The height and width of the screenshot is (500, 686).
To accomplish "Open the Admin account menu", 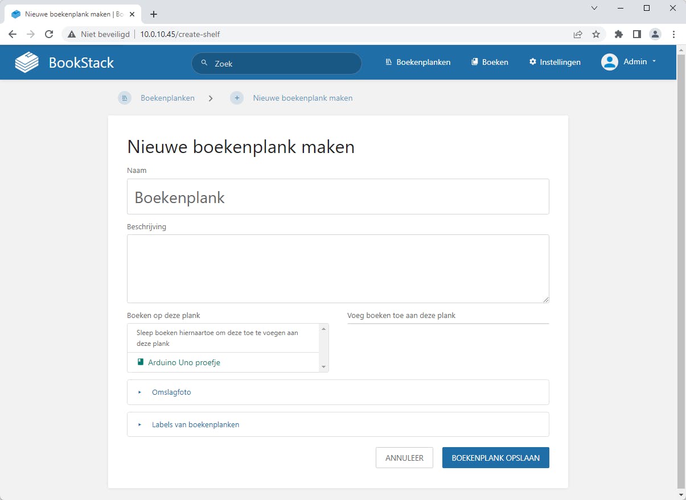I will tap(629, 62).
